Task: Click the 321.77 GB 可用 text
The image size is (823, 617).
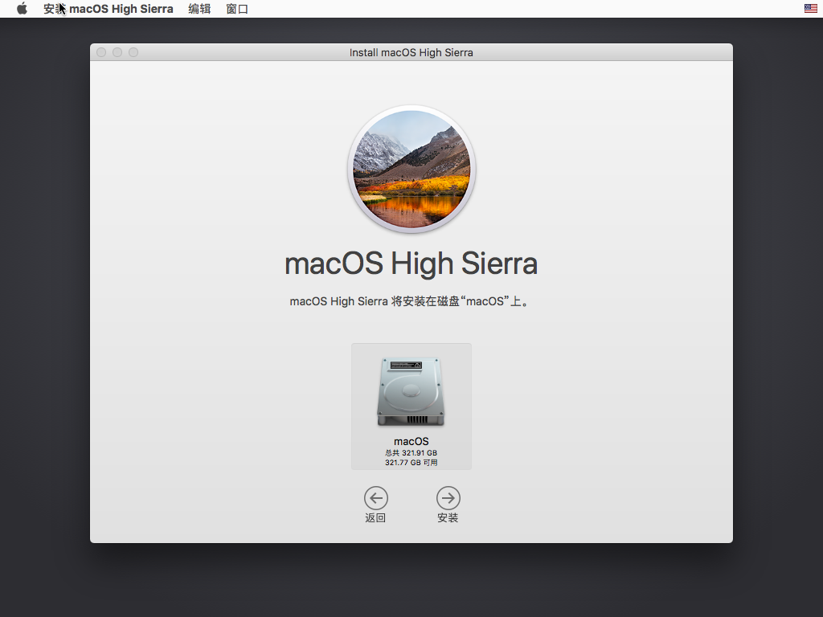Action: (411, 462)
